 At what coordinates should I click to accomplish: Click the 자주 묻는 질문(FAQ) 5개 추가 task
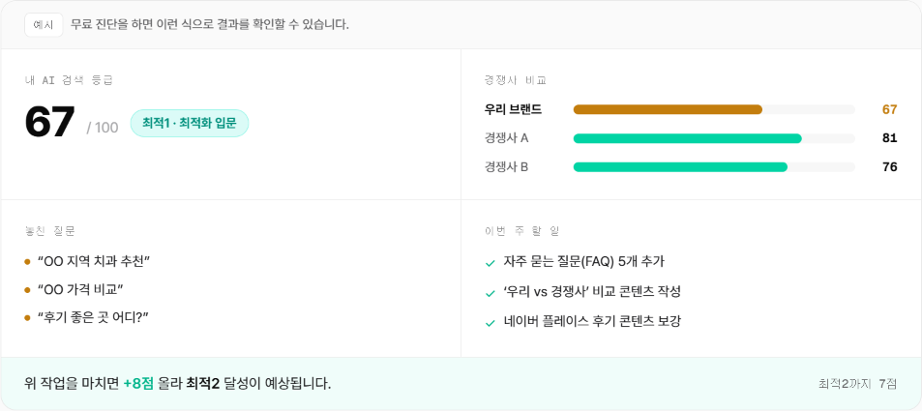point(584,261)
